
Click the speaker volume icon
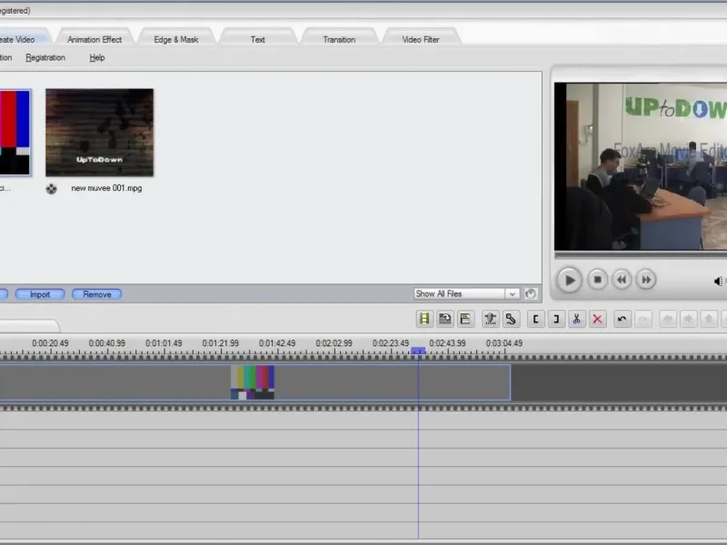coord(719,281)
